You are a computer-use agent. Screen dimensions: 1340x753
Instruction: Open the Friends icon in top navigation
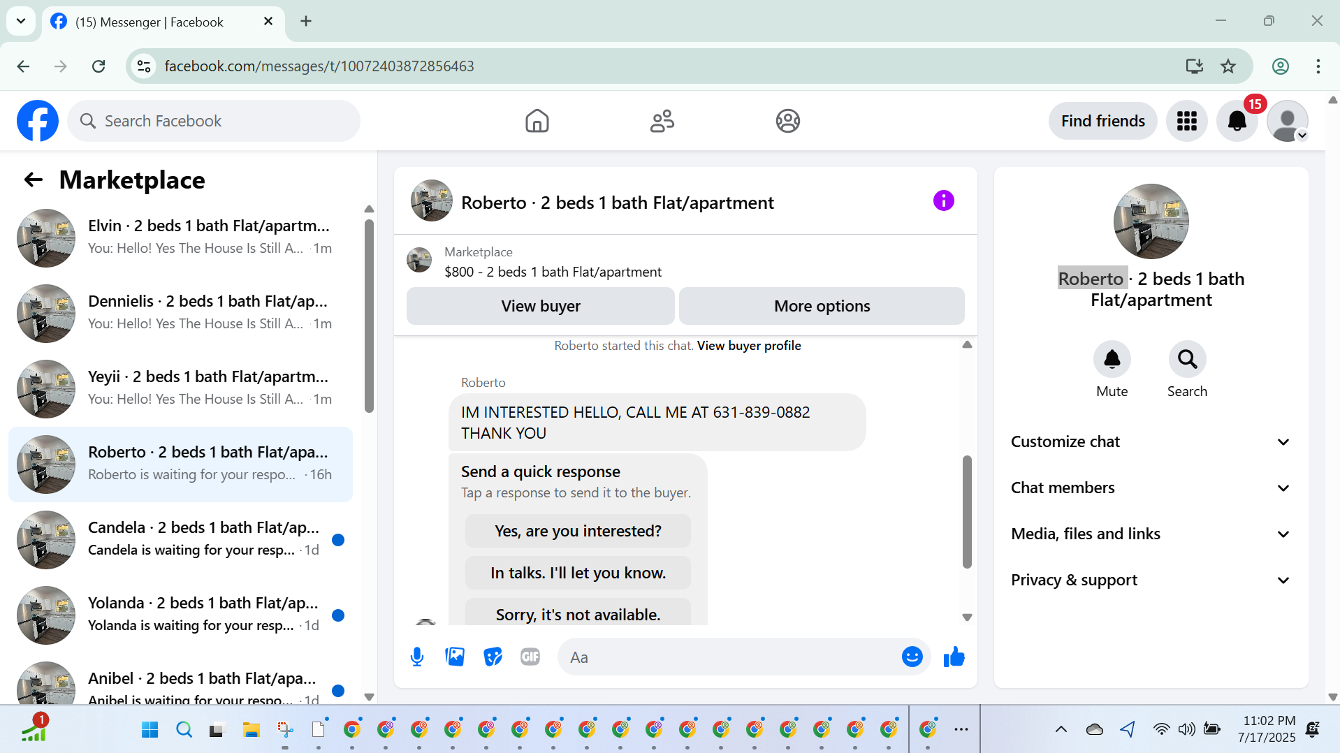[x=662, y=121]
